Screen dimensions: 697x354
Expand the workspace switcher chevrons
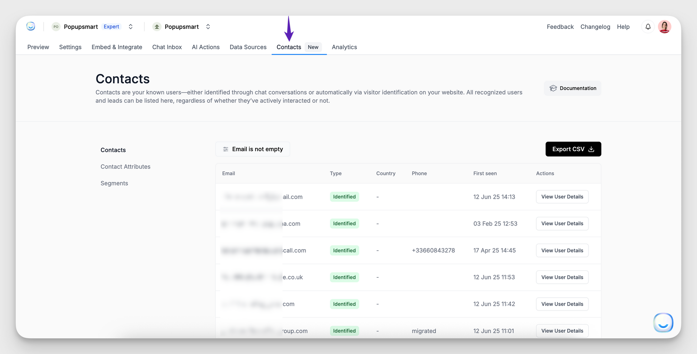tap(131, 27)
